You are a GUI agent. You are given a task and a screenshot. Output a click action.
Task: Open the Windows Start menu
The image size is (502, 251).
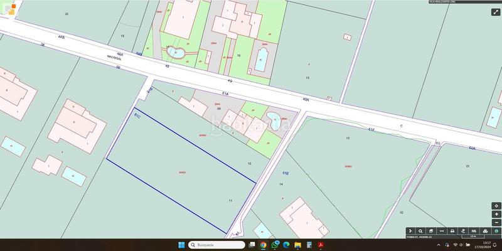(181, 245)
